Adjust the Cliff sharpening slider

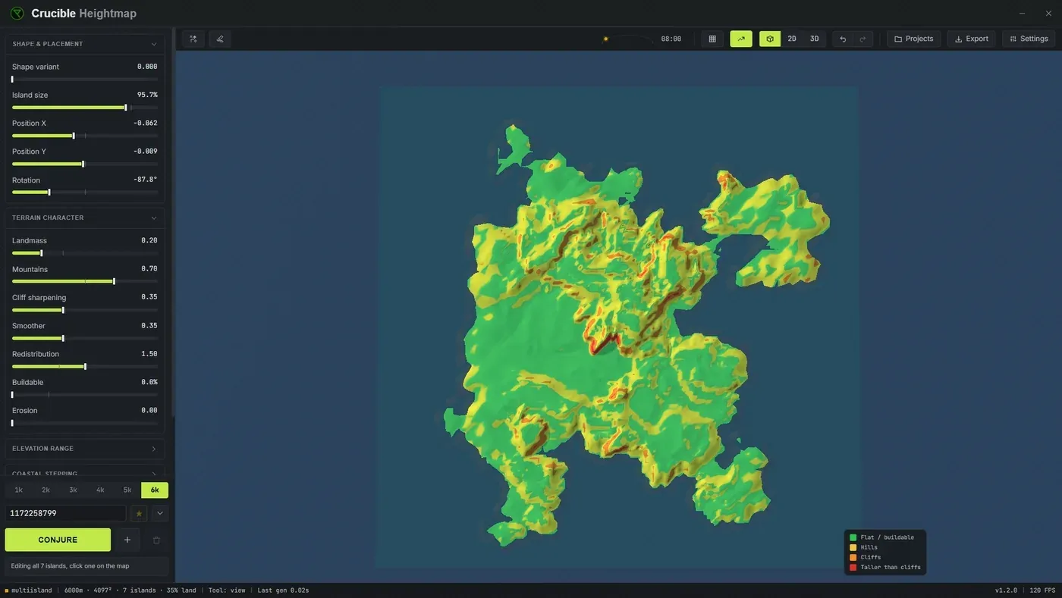tap(85, 310)
